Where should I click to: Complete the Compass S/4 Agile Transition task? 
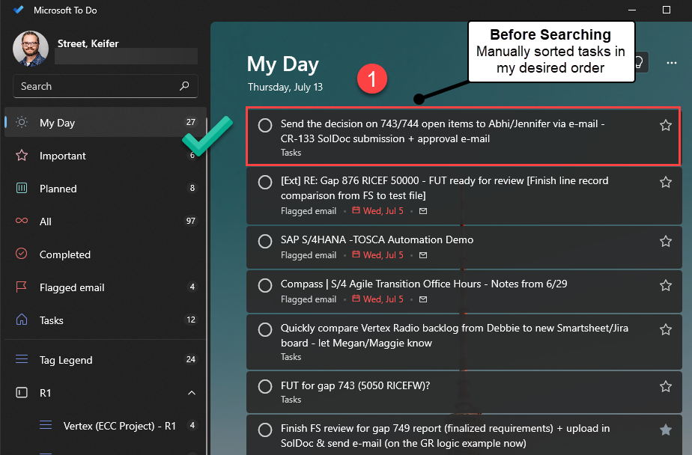265,285
